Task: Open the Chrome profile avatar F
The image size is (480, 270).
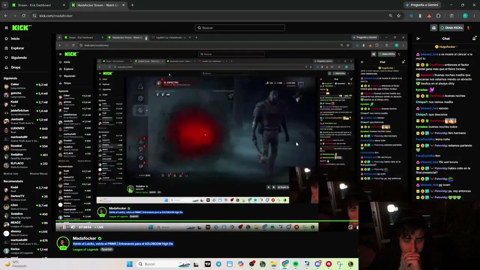Action: (x=465, y=16)
